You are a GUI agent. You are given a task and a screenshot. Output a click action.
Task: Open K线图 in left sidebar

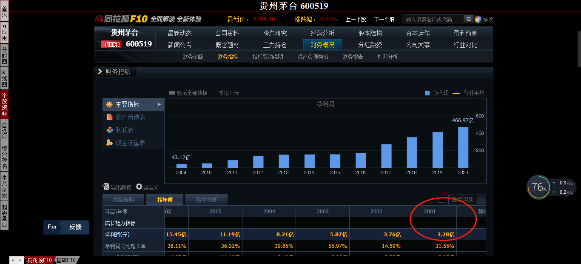(4, 79)
